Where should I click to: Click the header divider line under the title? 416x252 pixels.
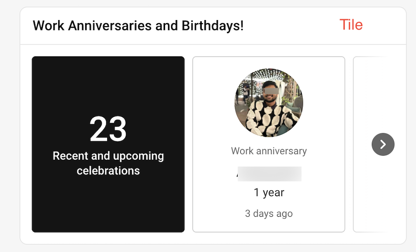[x=213, y=44]
